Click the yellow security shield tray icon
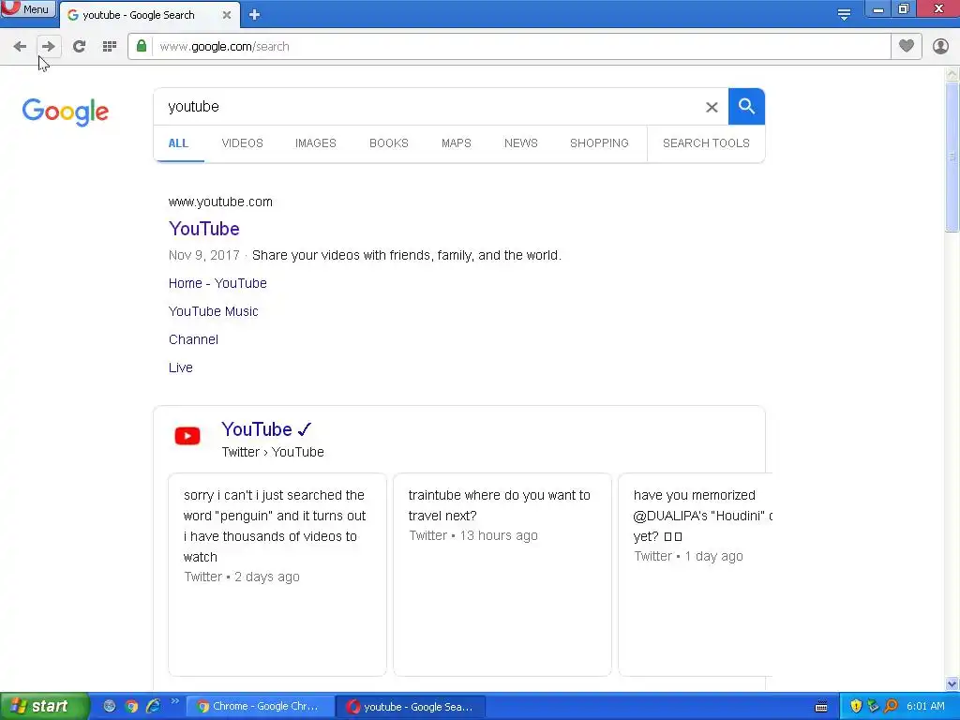Viewport: 960px width, 720px height. pos(856,707)
